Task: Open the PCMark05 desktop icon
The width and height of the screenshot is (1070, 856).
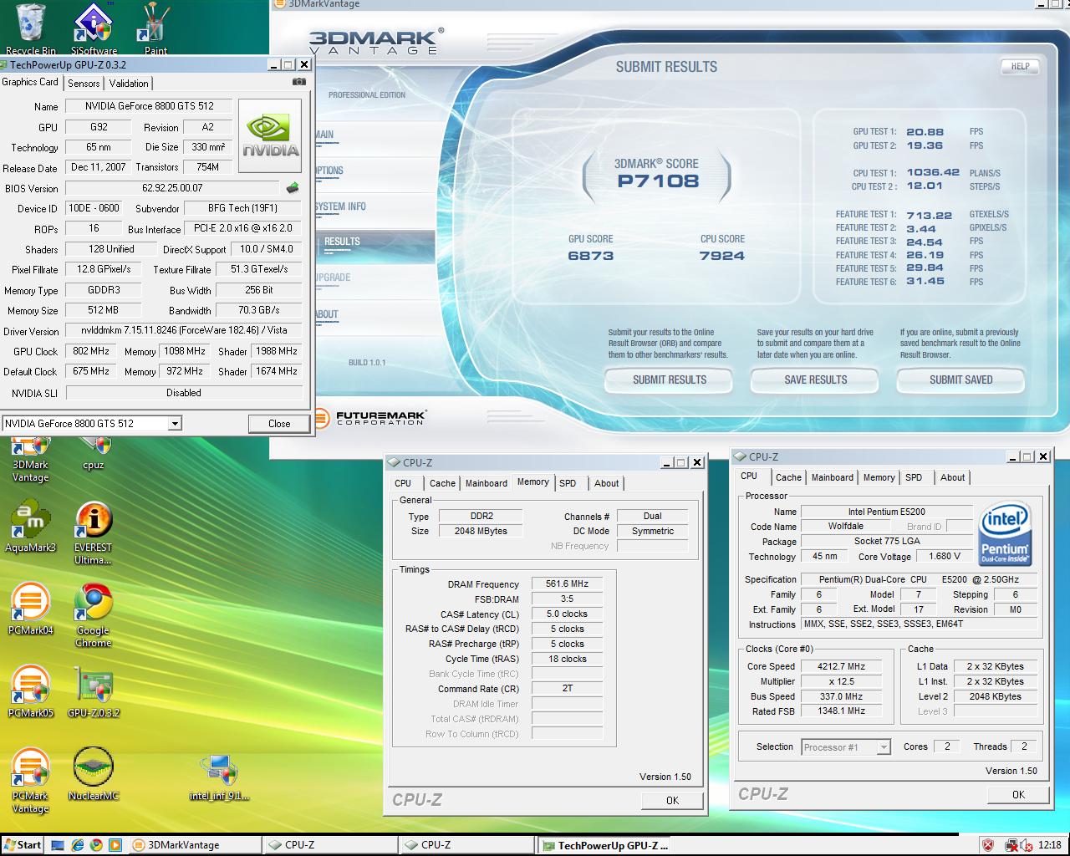Action: (30, 691)
